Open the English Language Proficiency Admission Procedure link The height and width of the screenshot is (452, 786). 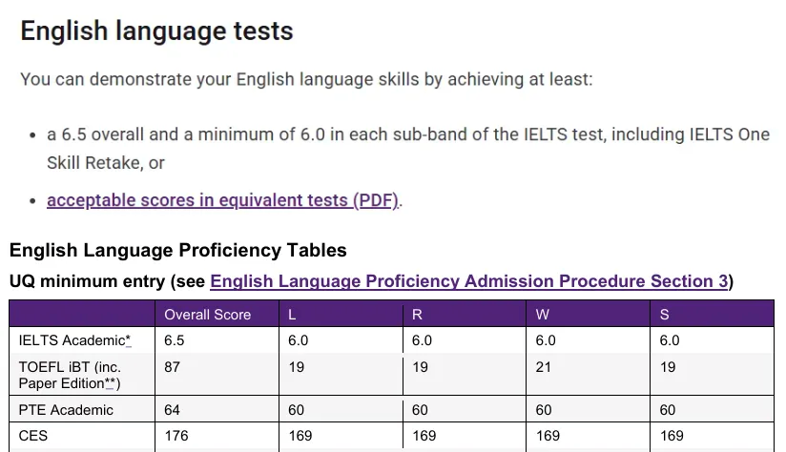point(468,281)
